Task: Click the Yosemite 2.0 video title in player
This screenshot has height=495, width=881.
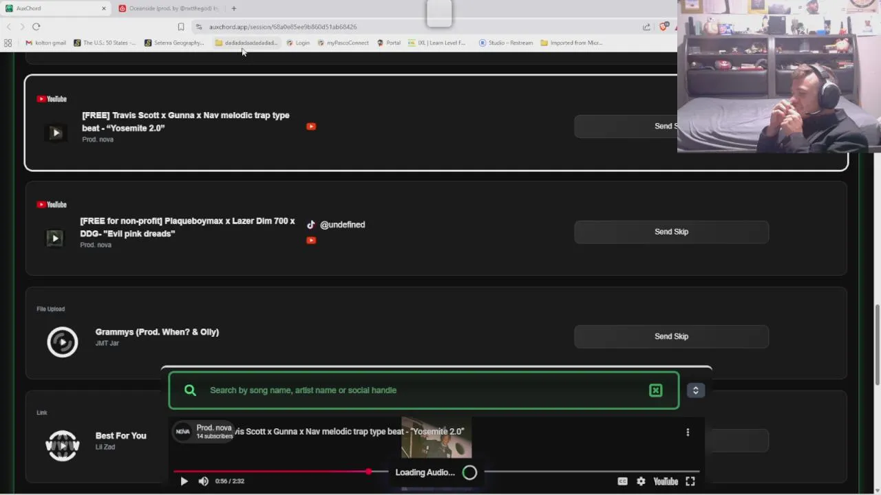Action: [x=350, y=432]
